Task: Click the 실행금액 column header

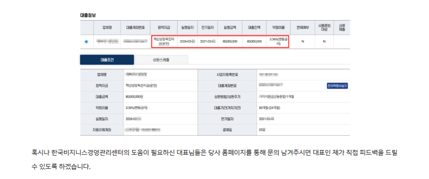Action: pos(230,27)
